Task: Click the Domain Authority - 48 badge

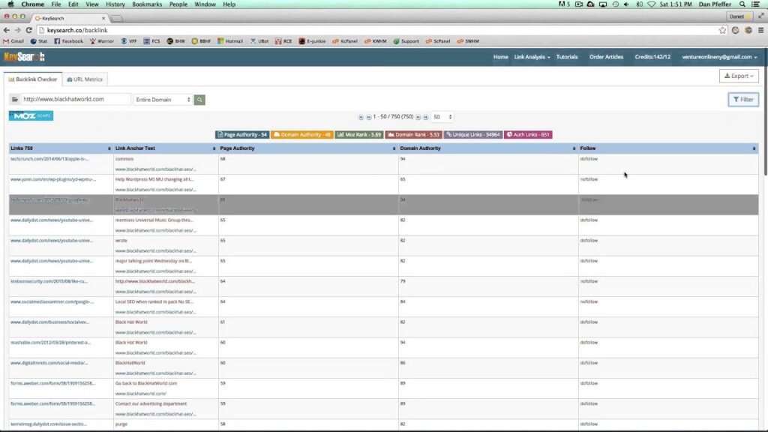Action: pyautogui.click(x=301, y=135)
